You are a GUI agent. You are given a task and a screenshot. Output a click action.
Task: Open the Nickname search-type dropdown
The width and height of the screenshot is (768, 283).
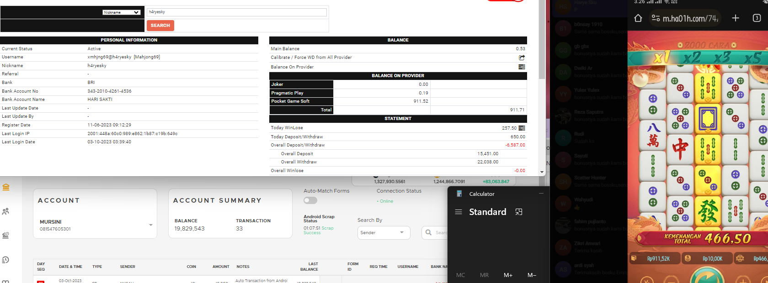pos(121,12)
